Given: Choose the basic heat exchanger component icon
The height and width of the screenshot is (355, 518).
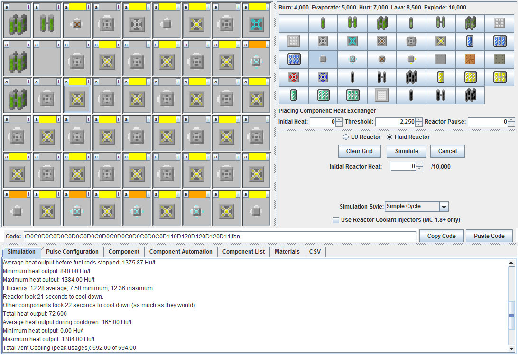Looking at the screenshot, I should click(323, 59).
